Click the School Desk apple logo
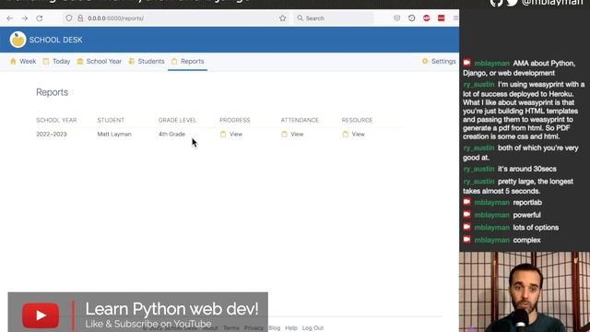Screen dimensions: 590x332 coord(18,40)
